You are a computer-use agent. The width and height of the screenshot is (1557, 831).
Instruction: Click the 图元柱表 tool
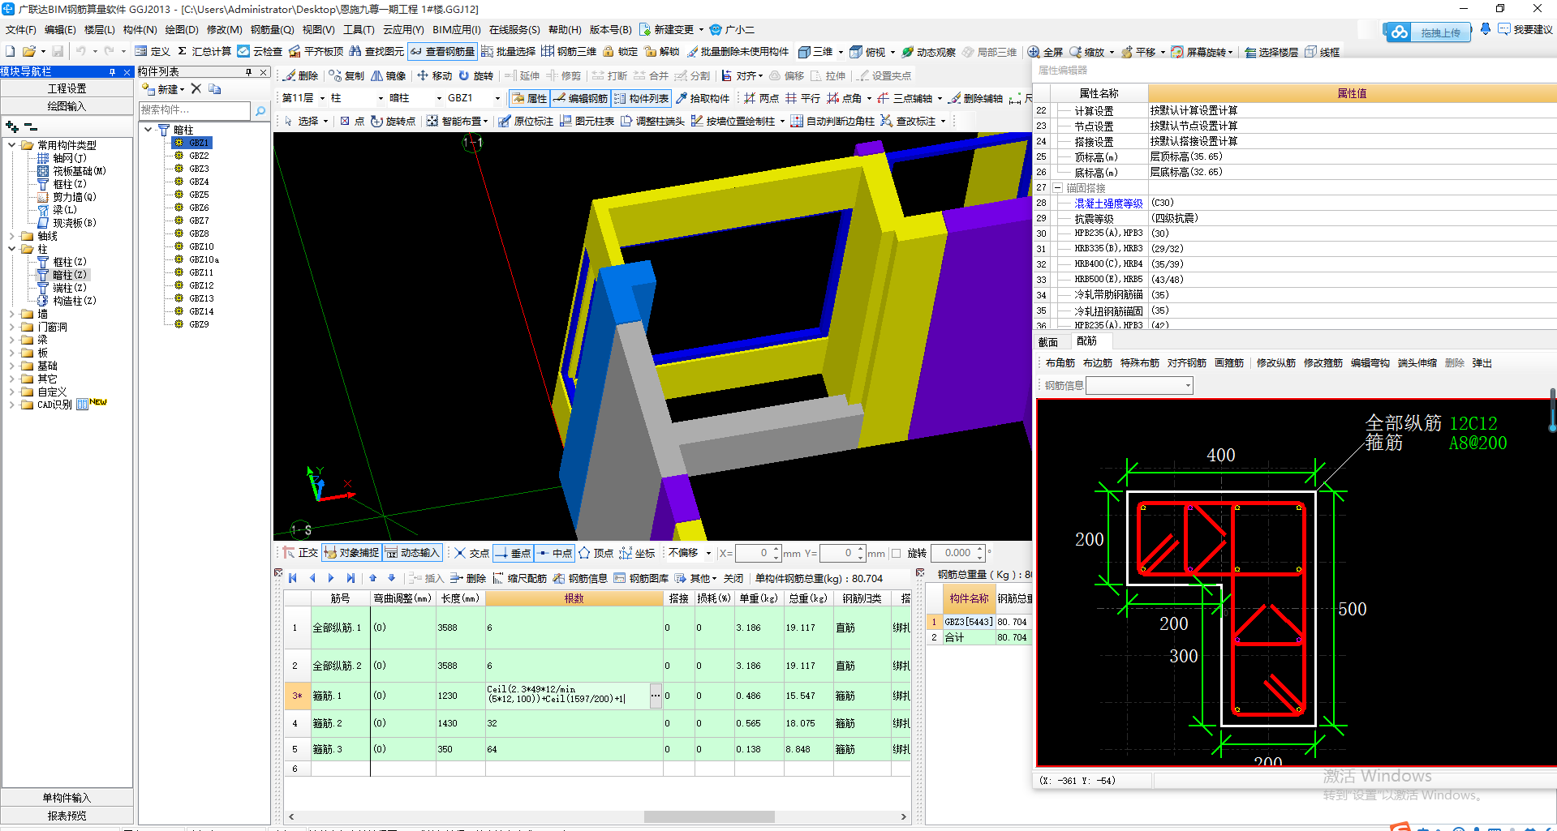click(x=587, y=121)
